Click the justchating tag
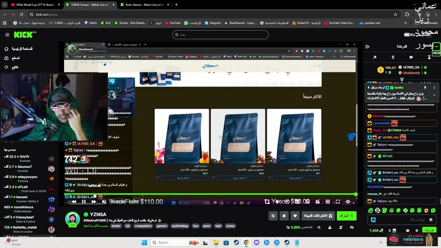 [180, 226]
